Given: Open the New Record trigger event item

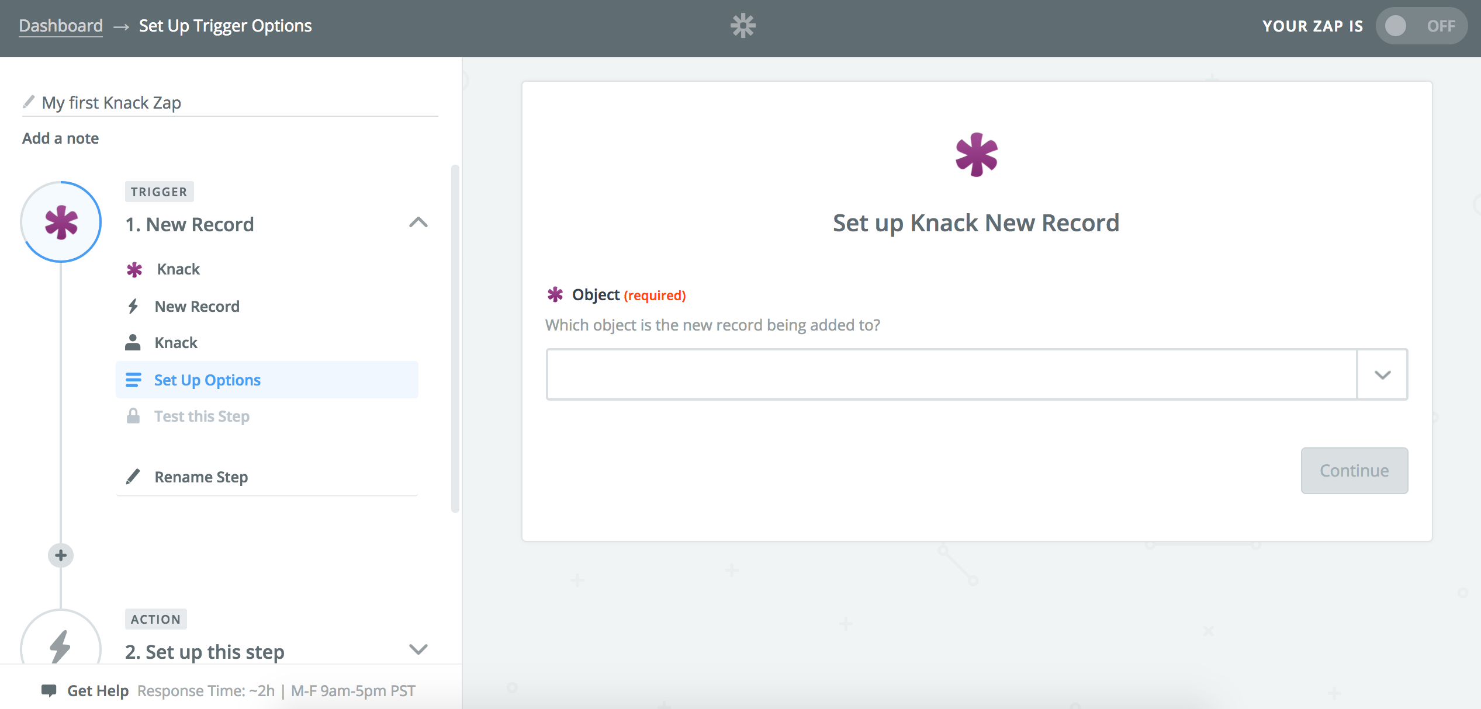Looking at the screenshot, I should [197, 306].
